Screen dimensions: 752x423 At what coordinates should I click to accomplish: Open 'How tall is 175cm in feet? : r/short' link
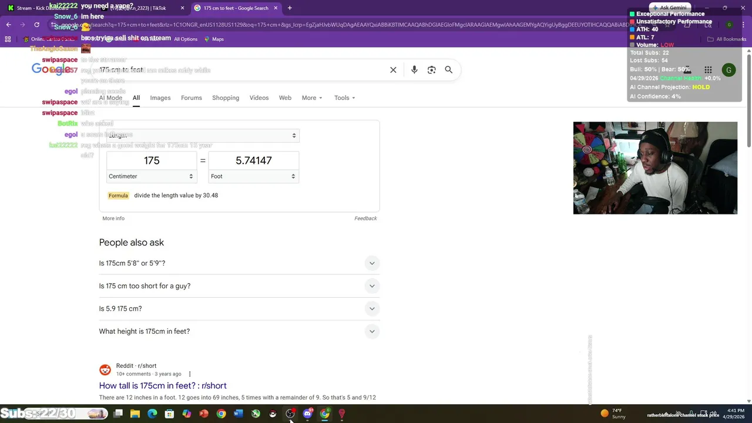(163, 386)
